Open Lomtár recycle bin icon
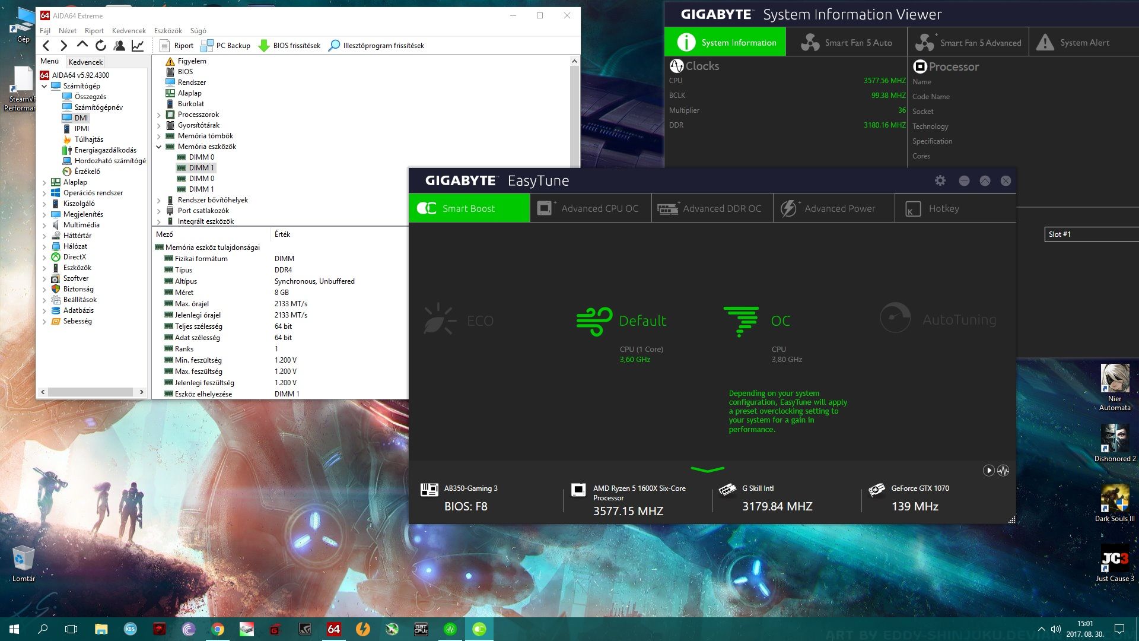The height and width of the screenshot is (641, 1139). 24,564
